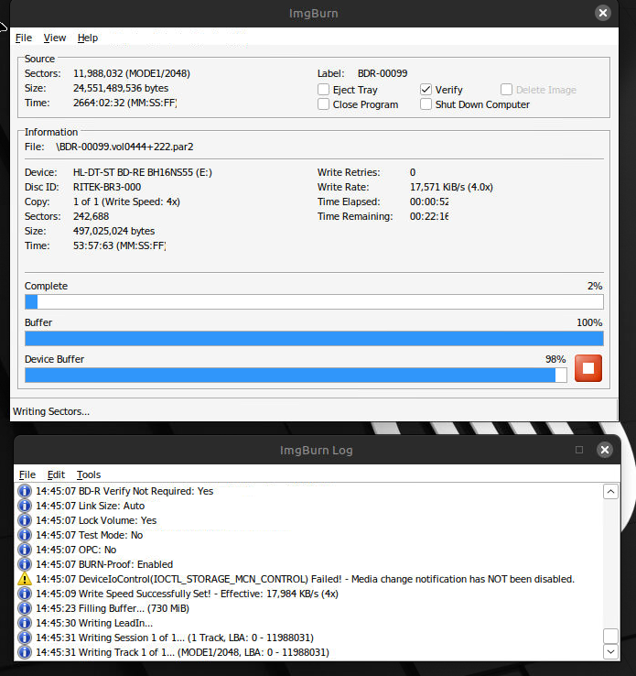The width and height of the screenshot is (636, 676).
Task: Open the File menu in ImgBurn Log window
Action: (27, 474)
